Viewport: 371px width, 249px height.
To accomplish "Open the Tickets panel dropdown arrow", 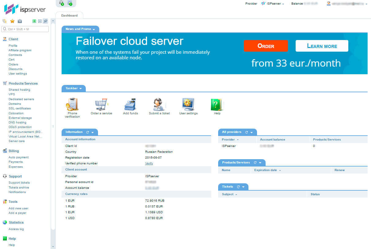I will click(x=243, y=187).
